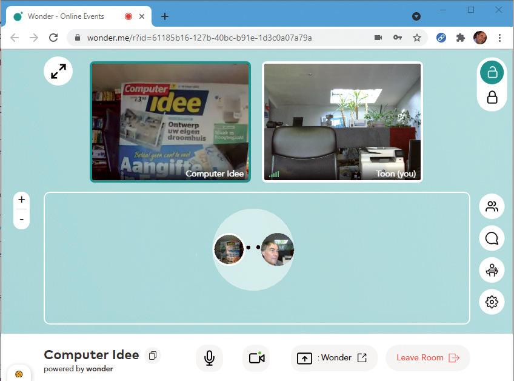The width and height of the screenshot is (514, 381).
Task: Toggle the camera off
Action: point(256,358)
